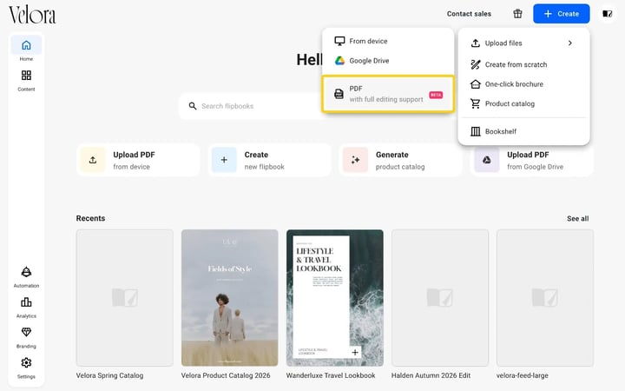Open Fields of Style cover thumbnail
The width and height of the screenshot is (625, 391).
tap(229, 298)
